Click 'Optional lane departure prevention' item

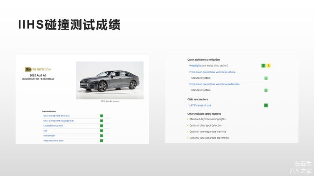(x=209, y=138)
